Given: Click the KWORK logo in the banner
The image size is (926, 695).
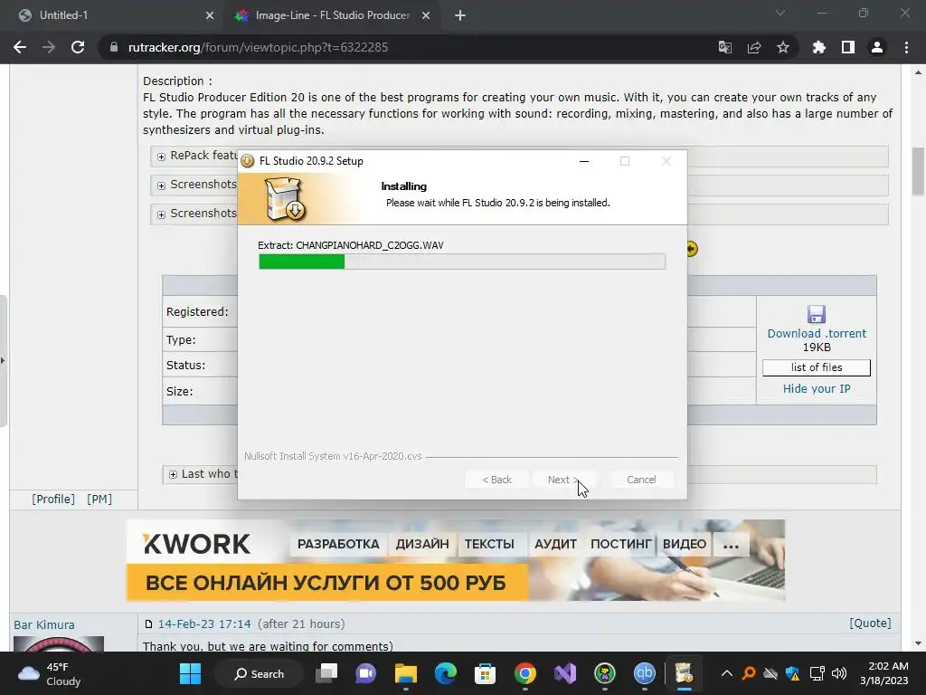Looking at the screenshot, I should point(196,544).
